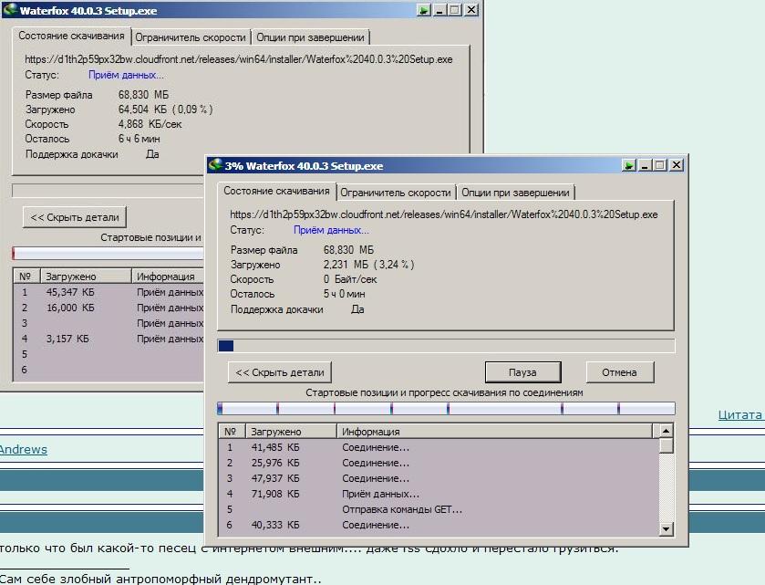Minimize the 3% Waterfox download window
This screenshot has width=765, height=585.
pyautogui.click(x=645, y=165)
